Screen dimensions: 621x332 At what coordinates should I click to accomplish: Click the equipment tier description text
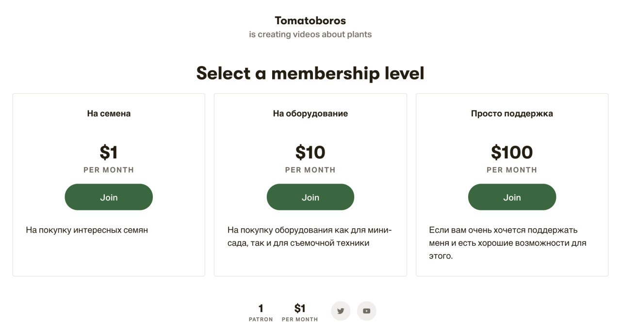[x=310, y=237]
